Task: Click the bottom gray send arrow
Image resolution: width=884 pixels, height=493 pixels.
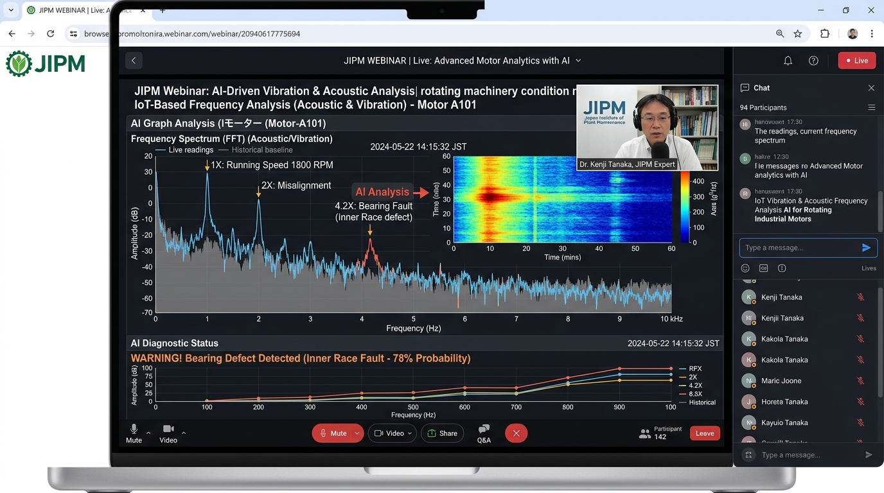Action: click(869, 454)
